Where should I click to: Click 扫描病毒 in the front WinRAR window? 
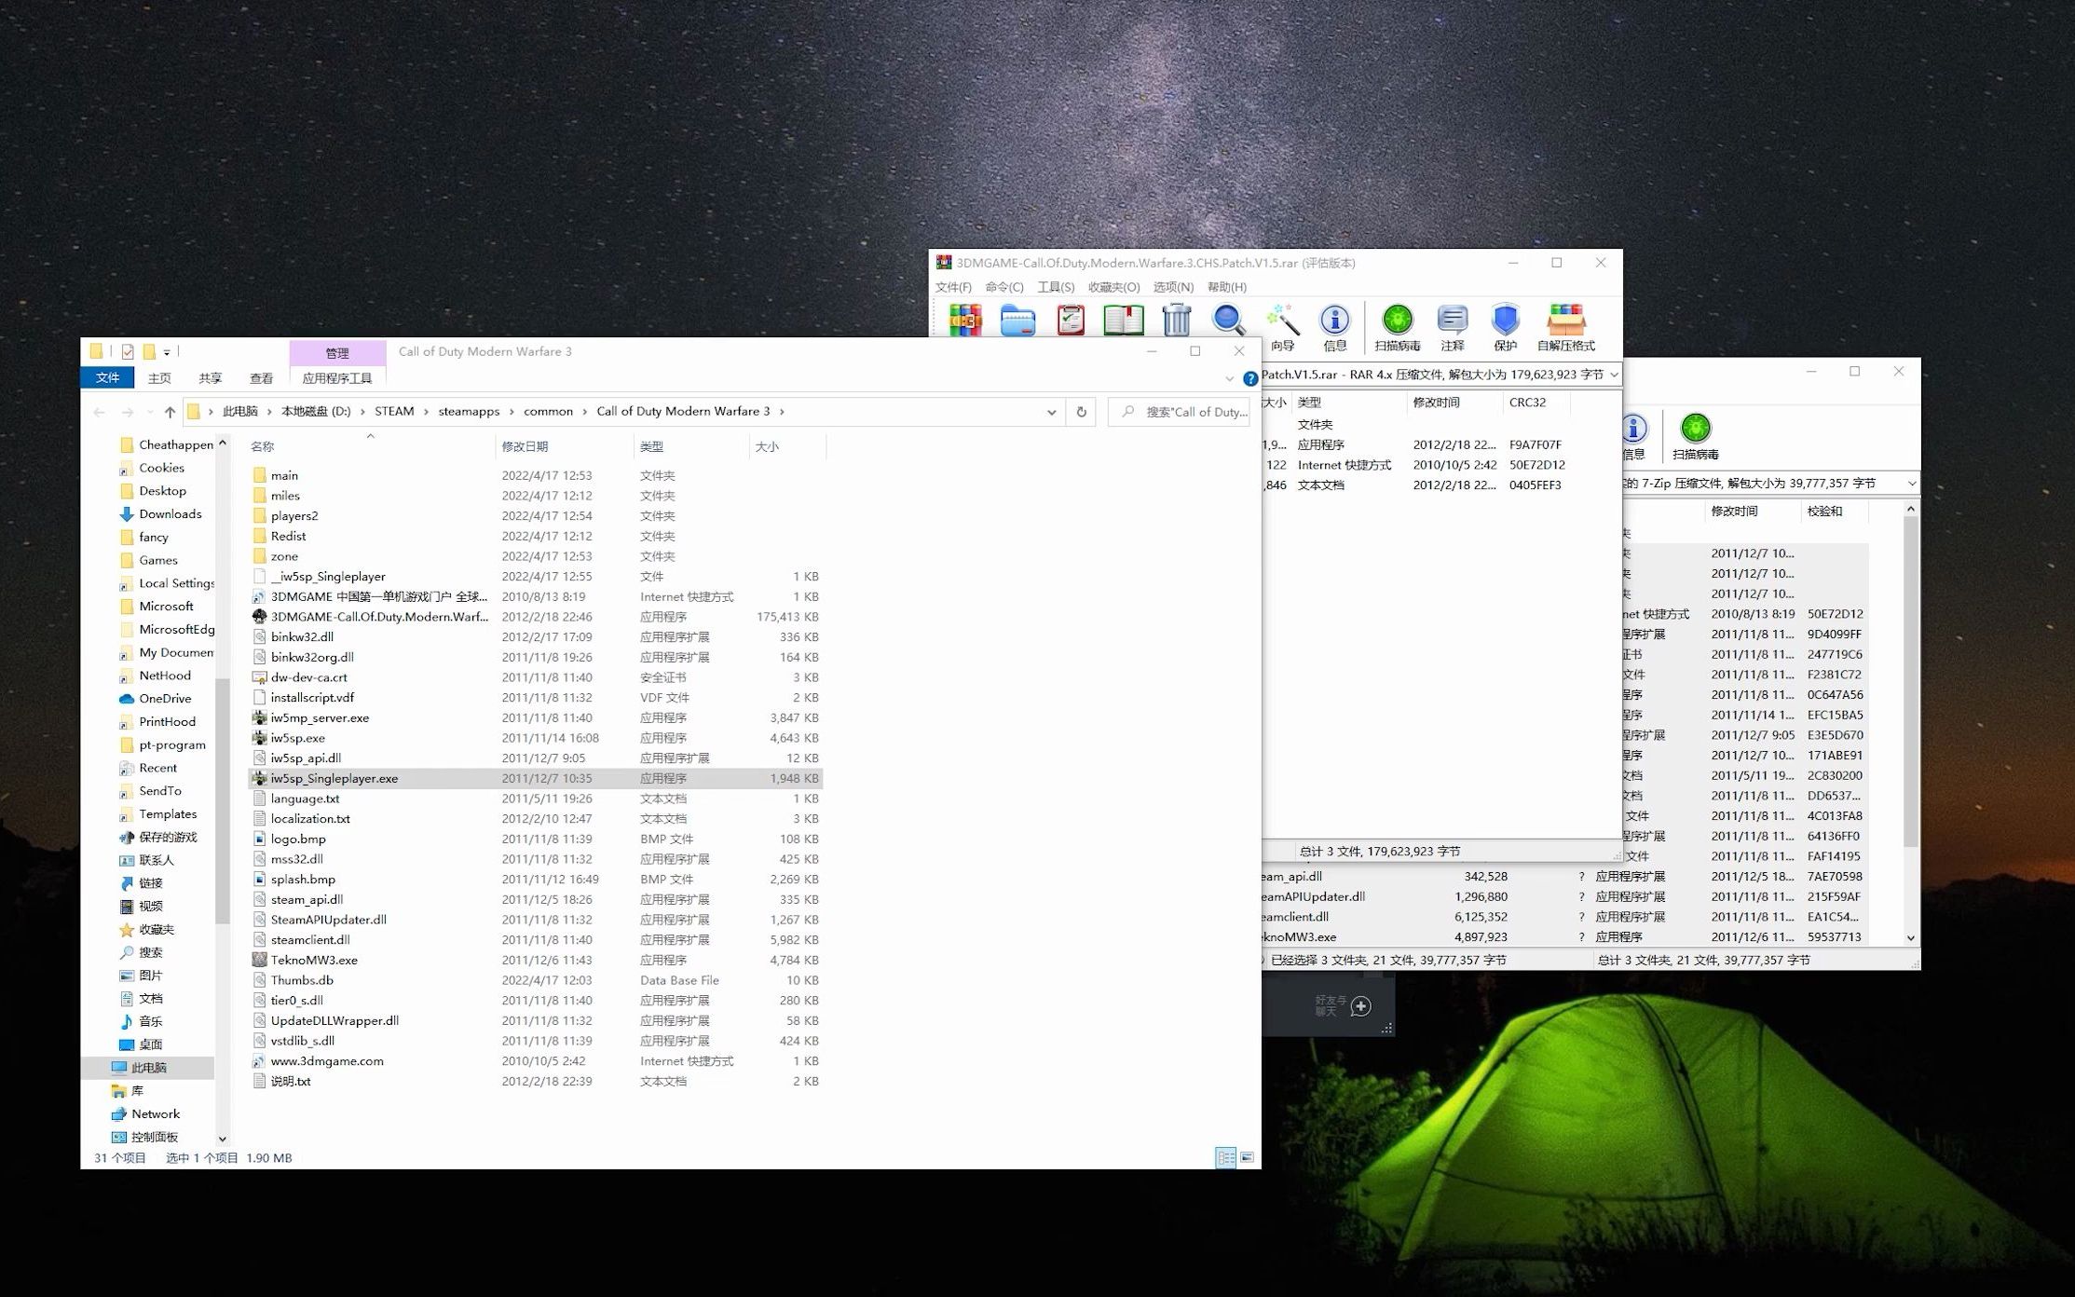(x=1397, y=327)
